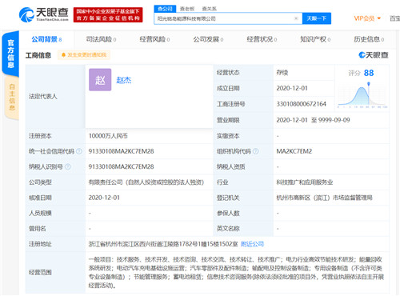Click the help icon beside 统一社会信用代码

pos(79,151)
